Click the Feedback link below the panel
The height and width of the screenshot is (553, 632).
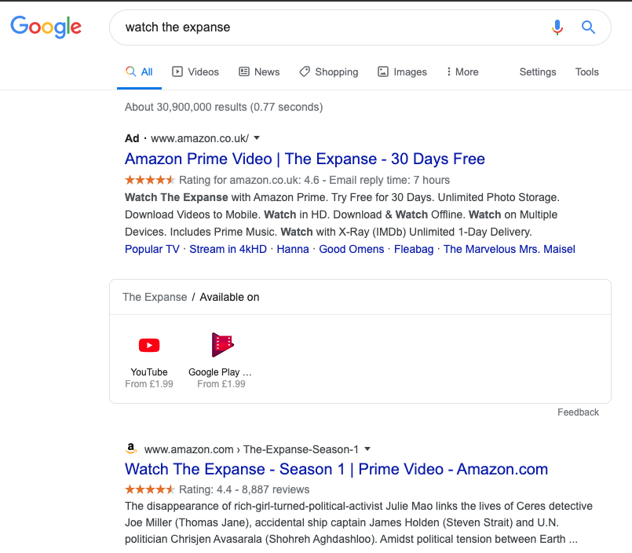578,412
